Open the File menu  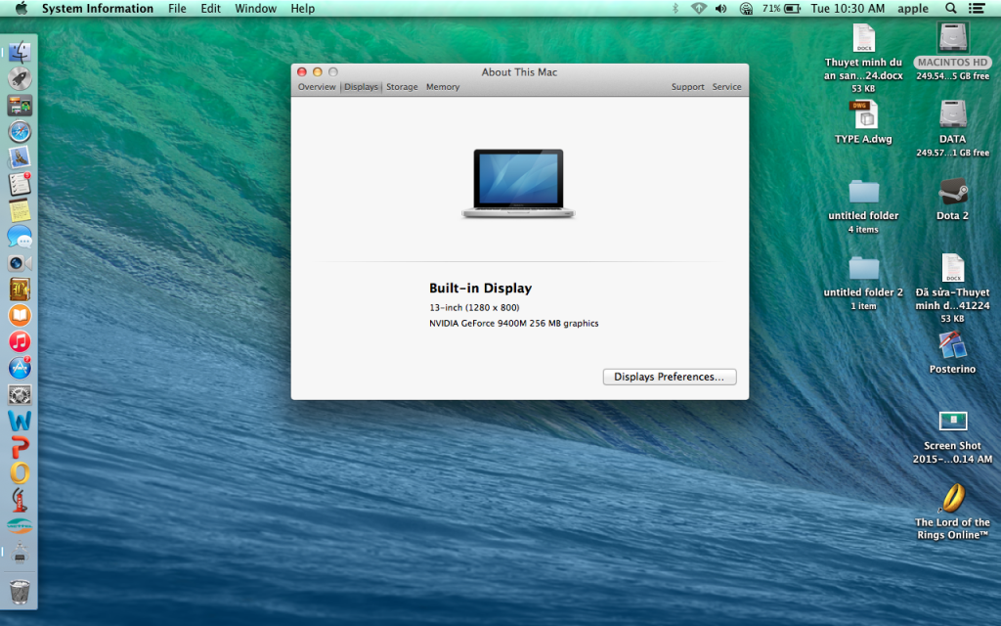tap(178, 8)
